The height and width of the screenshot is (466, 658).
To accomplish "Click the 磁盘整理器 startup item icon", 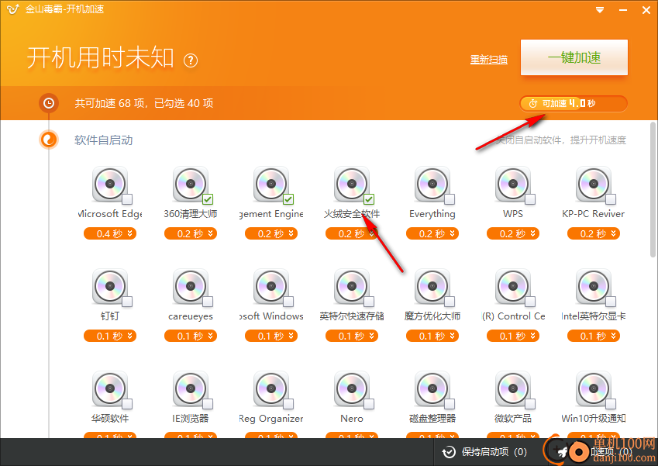I will [x=432, y=388].
